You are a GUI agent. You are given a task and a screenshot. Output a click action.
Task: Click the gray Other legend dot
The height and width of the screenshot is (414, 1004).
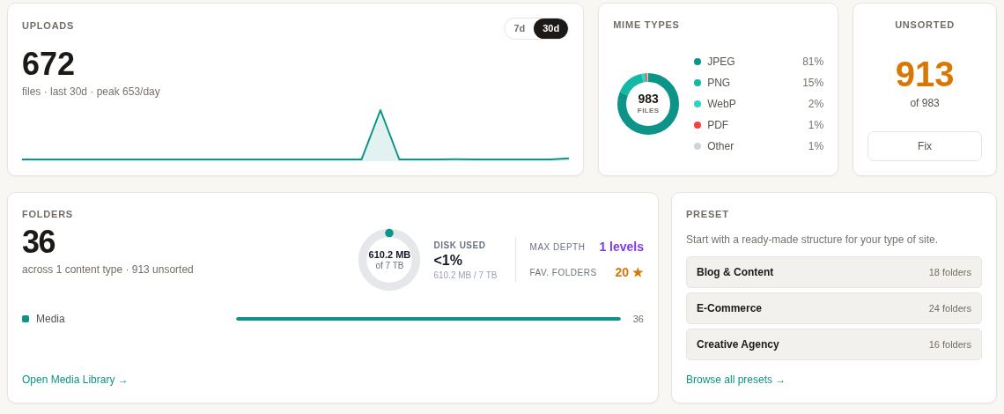coord(698,146)
